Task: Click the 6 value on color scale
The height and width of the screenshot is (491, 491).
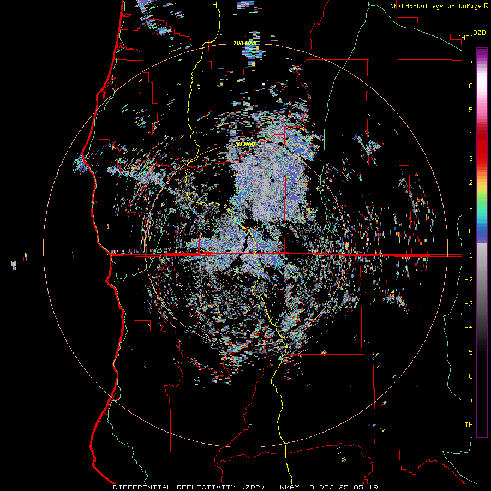Action: [471, 86]
